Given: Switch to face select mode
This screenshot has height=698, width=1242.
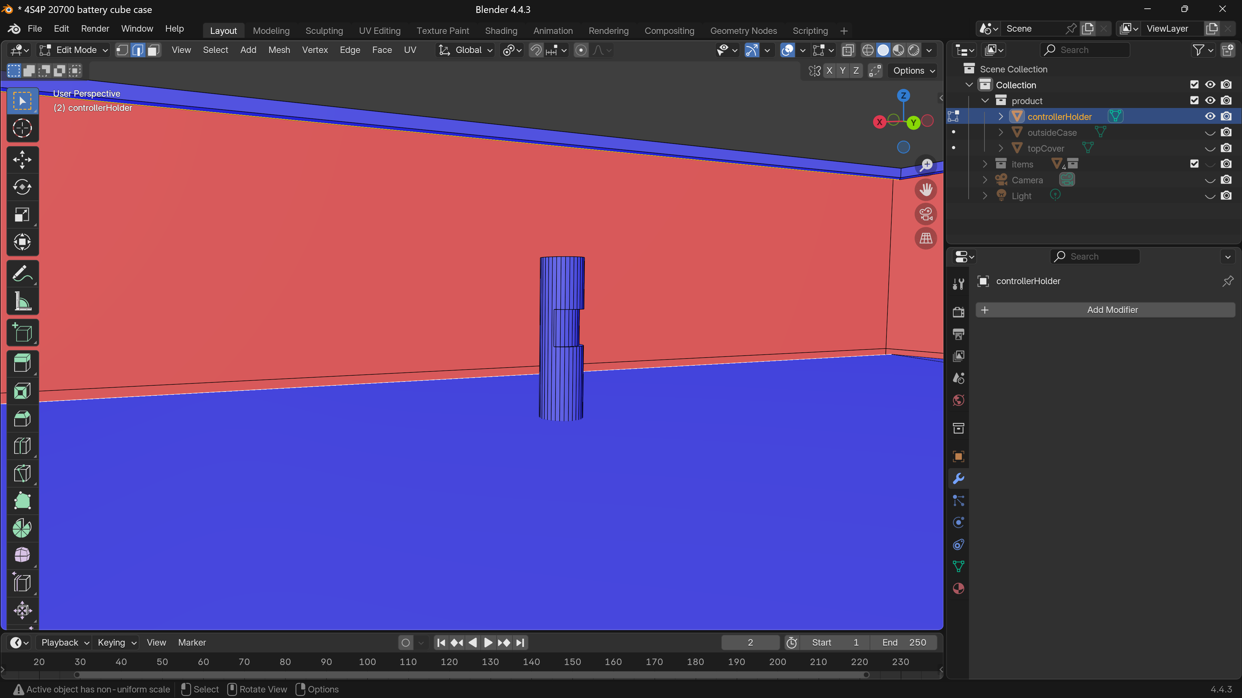Looking at the screenshot, I should 153,50.
